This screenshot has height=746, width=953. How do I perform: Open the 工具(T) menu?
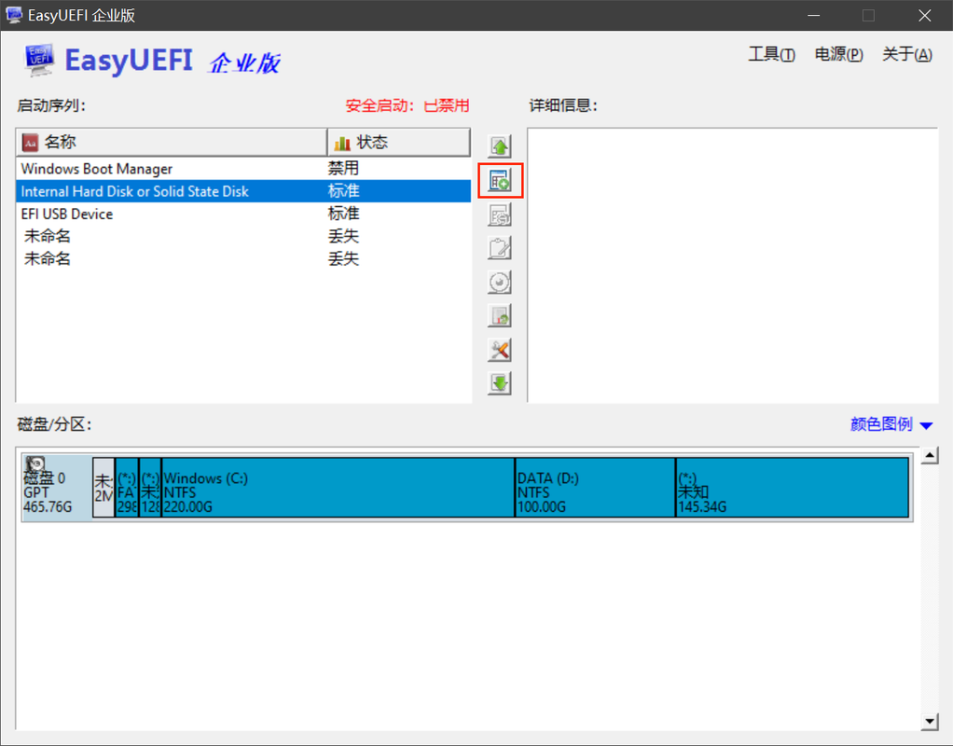coord(771,55)
